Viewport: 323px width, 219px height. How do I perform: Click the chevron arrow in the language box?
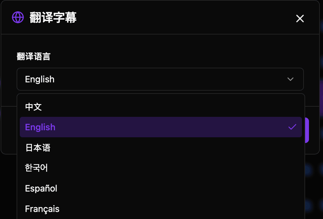click(290, 79)
